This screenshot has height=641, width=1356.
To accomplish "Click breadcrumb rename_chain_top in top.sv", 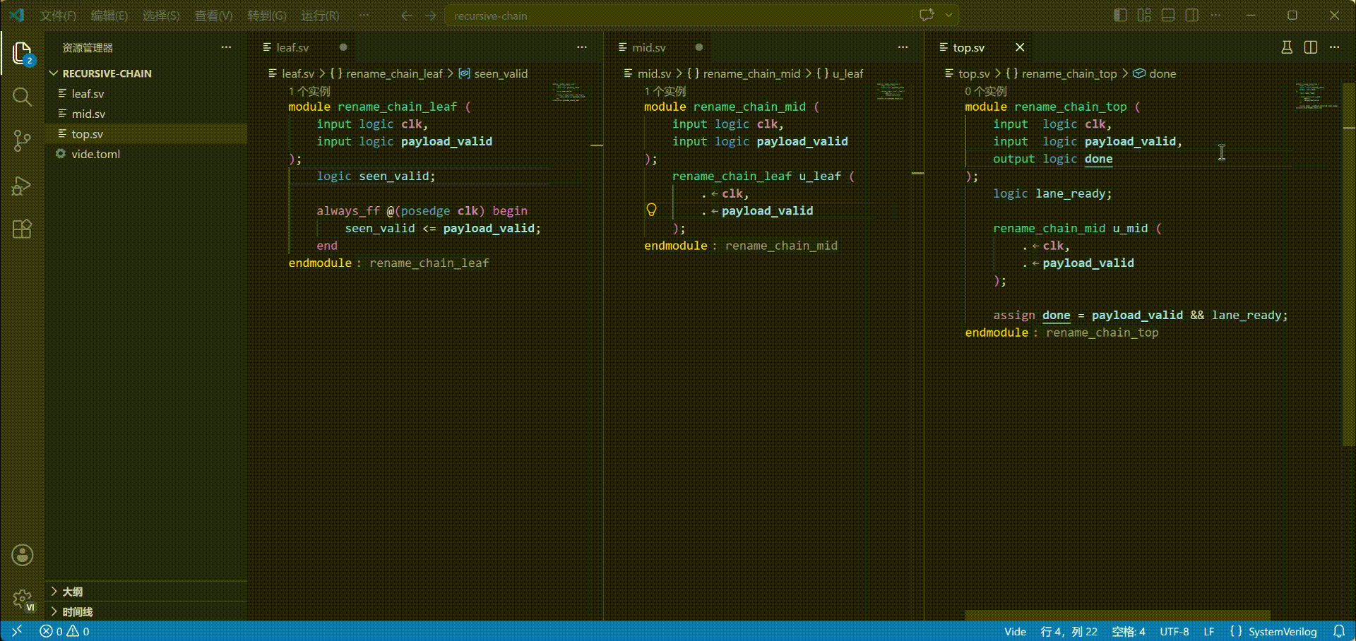I will (1069, 73).
